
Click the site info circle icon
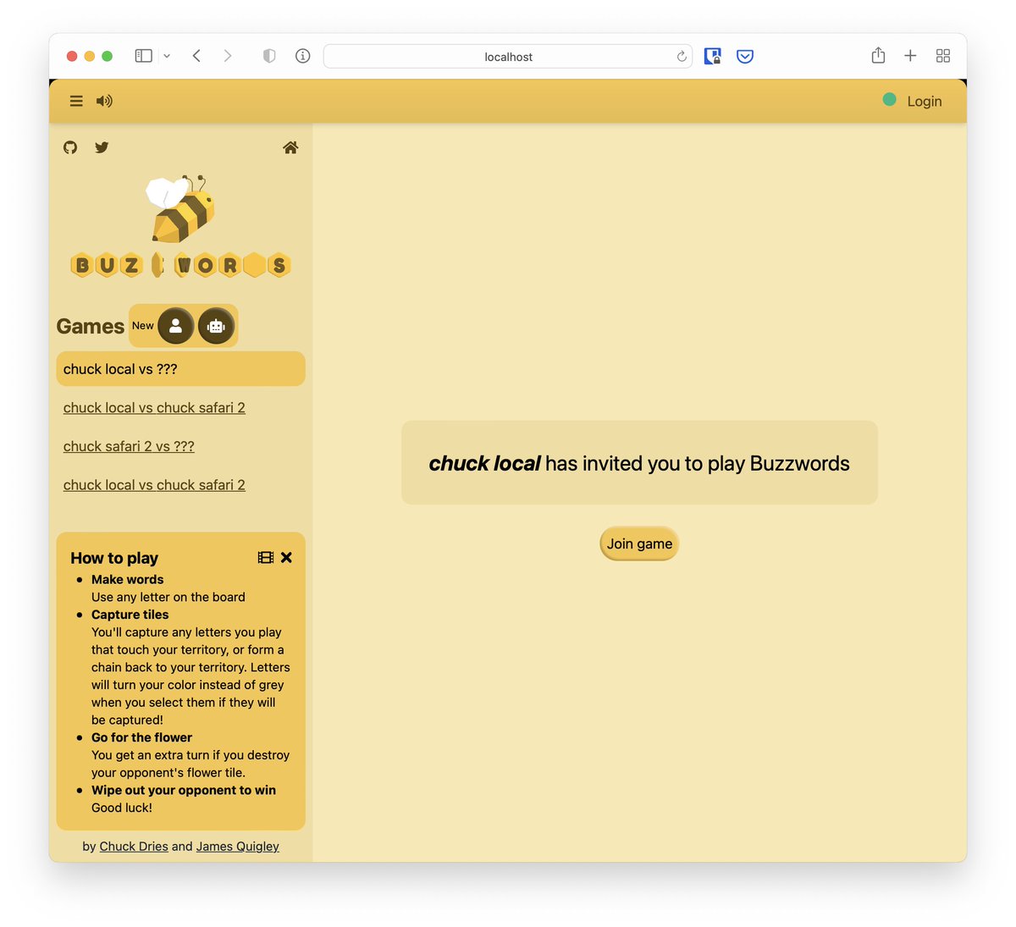[302, 56]
